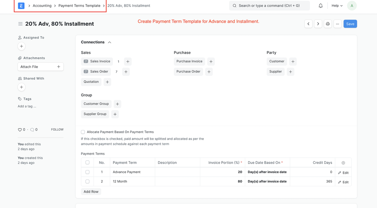Viewport: 377px width, 208px height.
Task: Select the Advance Payment row checkbox
Action: (x=88, y=172)
